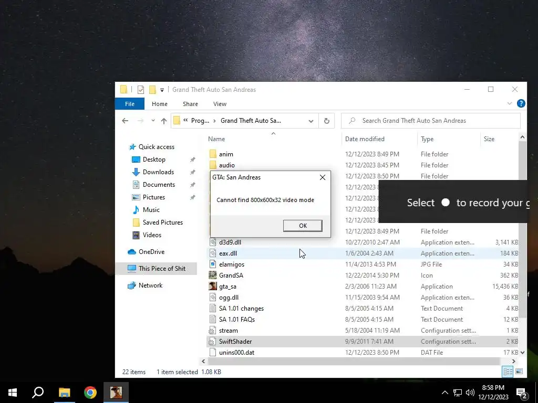Open Customize Quick Access Toolbar dropdown
The height and width of the screenshot is (403, 538).
tap(162, 90)
